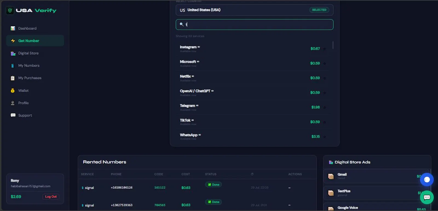438x211 pixels.
Task: Favorite Instagram with its star icon
Action: (325, 49)
